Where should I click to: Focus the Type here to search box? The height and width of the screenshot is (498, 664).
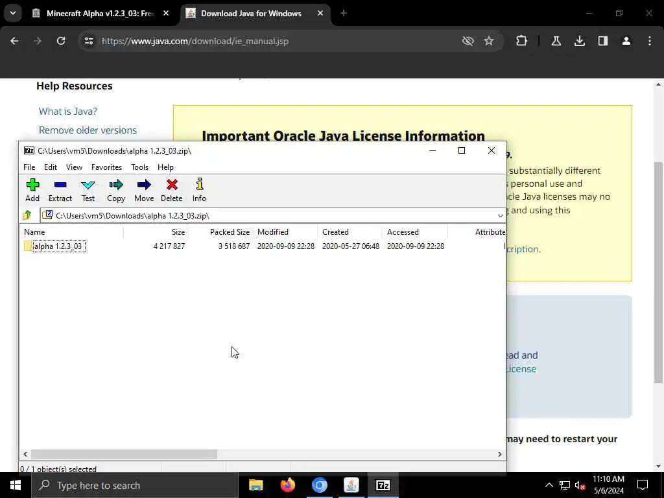[x=135, y=485]
